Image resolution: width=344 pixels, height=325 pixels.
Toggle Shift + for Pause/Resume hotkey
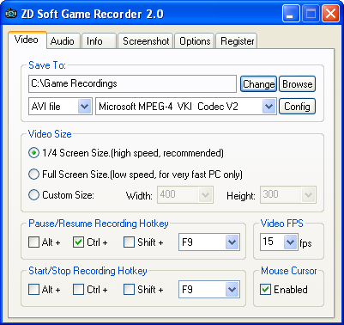(x=129, y=242)
